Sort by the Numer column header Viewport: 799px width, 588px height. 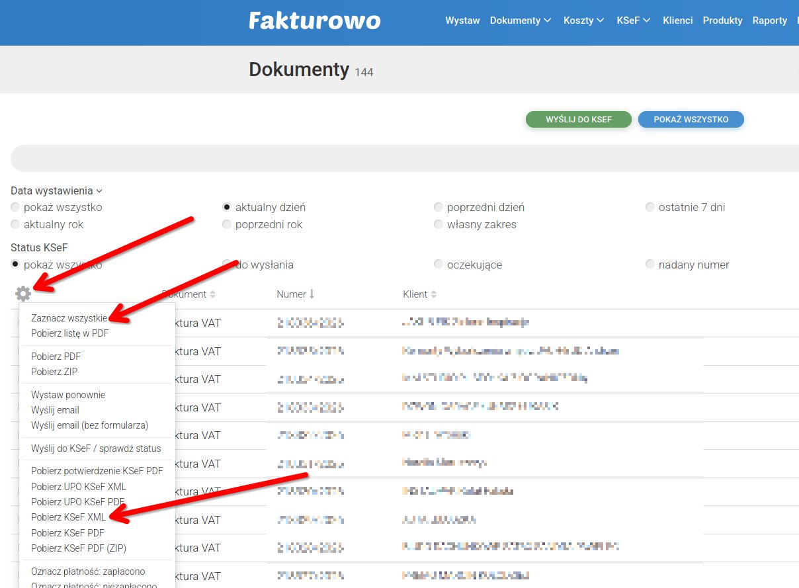[296, 294]
